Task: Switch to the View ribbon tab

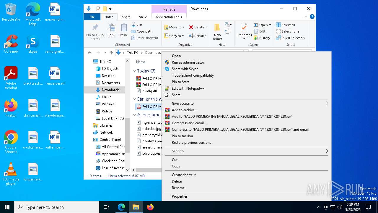Action: tap(143, 17)
